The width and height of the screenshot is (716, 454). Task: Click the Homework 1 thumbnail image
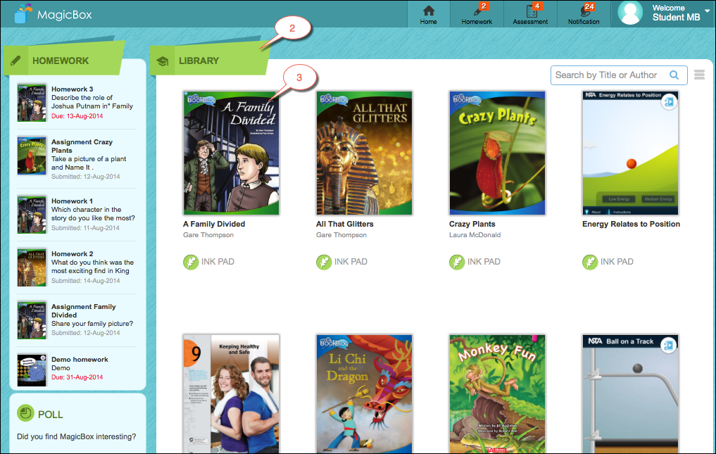tap(32, 214)
